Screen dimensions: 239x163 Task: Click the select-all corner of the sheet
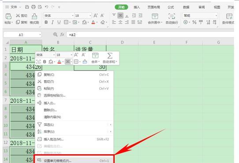click(7, 42)
